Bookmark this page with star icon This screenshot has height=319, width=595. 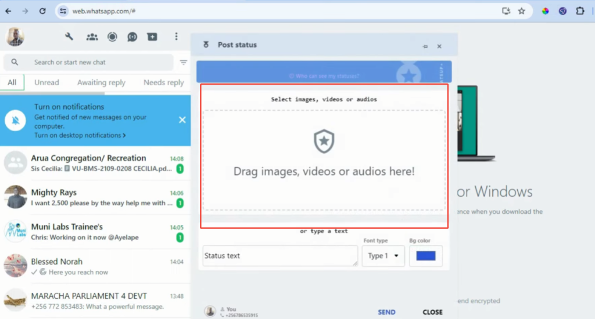521,10
